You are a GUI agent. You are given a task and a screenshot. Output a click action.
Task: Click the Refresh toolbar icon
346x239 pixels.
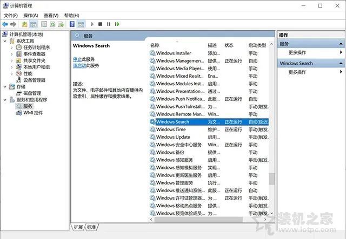coord(54,24)
